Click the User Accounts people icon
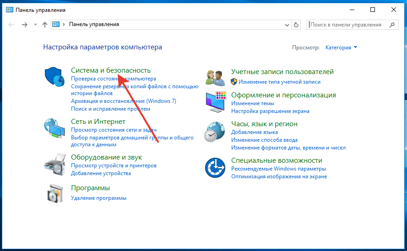 tap(215, 78)
